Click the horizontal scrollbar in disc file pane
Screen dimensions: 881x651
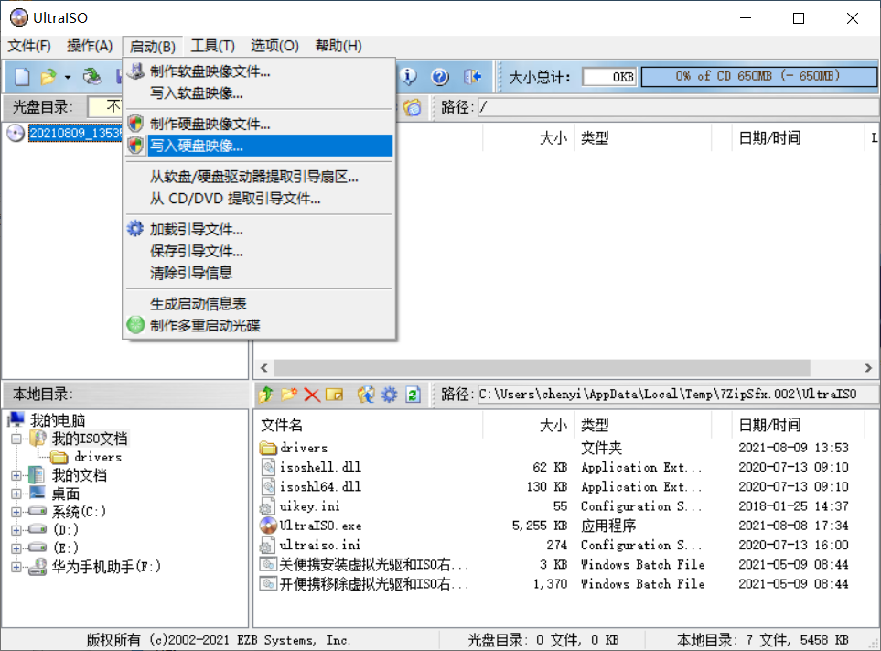point(542,368)
